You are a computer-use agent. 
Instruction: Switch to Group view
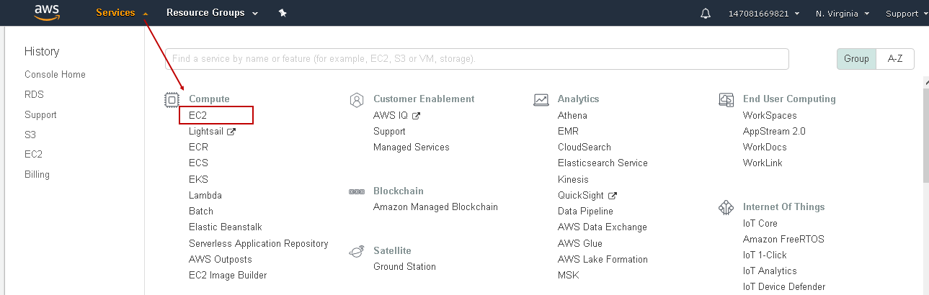pyautogui.click(x=856, y=59)
